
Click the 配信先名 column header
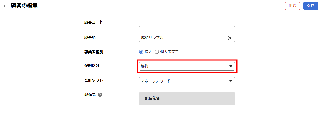152,98
